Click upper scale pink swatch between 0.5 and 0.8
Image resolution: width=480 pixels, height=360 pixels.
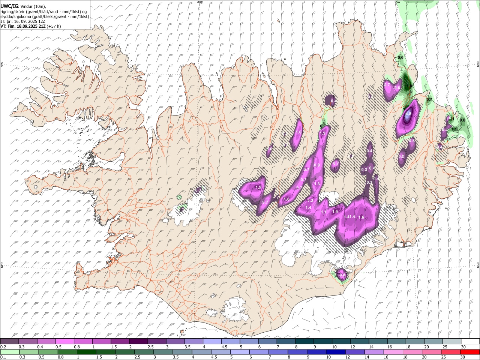pyautogui.click(x=64, y=341)
